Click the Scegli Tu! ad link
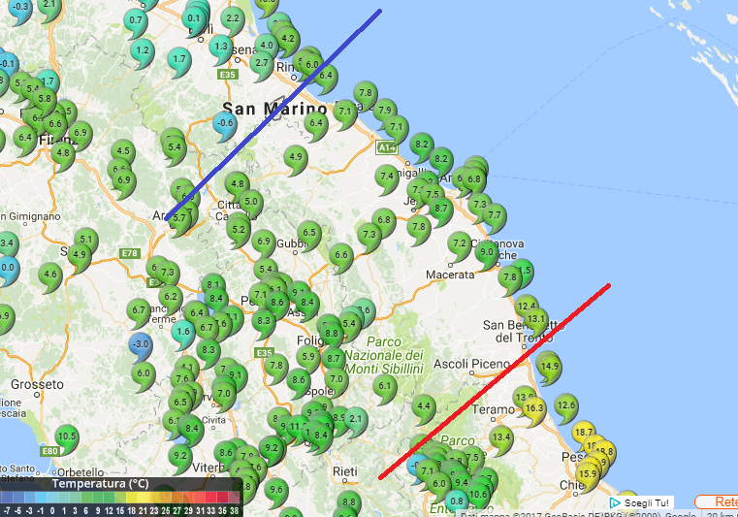This screenshot has height=517, width=738. click(640, 502)
